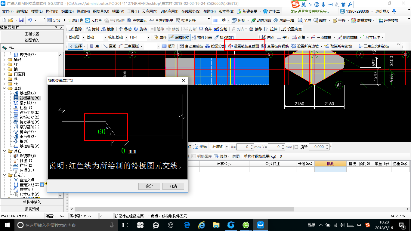Viewport: 411px width, 231px height.
Task: Open the 工具(T) menu
Action: coord(133,11)
